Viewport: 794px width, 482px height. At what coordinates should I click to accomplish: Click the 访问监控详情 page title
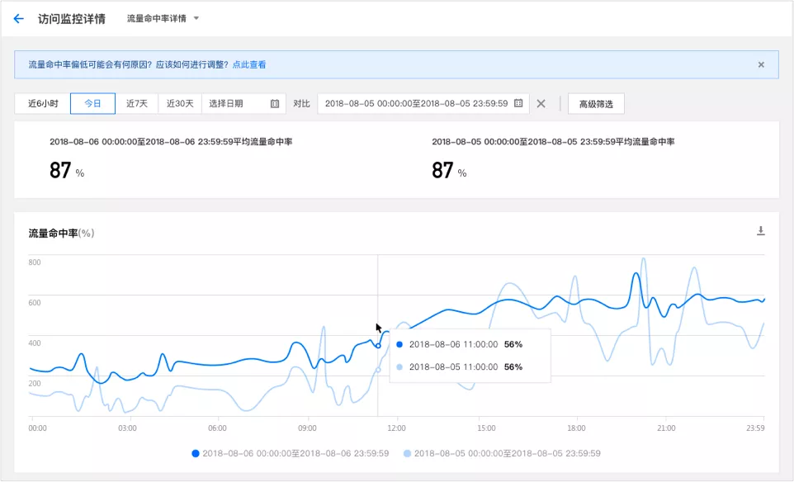coord(72,19)
